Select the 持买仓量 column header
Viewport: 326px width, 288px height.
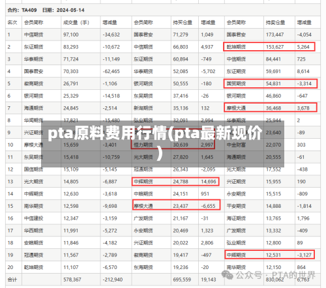tap(183, 22)
